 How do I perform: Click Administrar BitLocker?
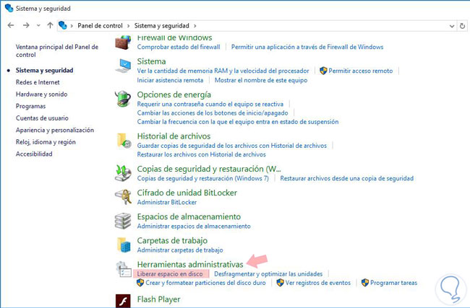pyautogui.click(x=167, y=203)
